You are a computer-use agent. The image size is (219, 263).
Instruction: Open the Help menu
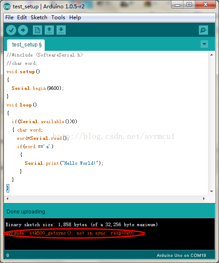(75, 18)
